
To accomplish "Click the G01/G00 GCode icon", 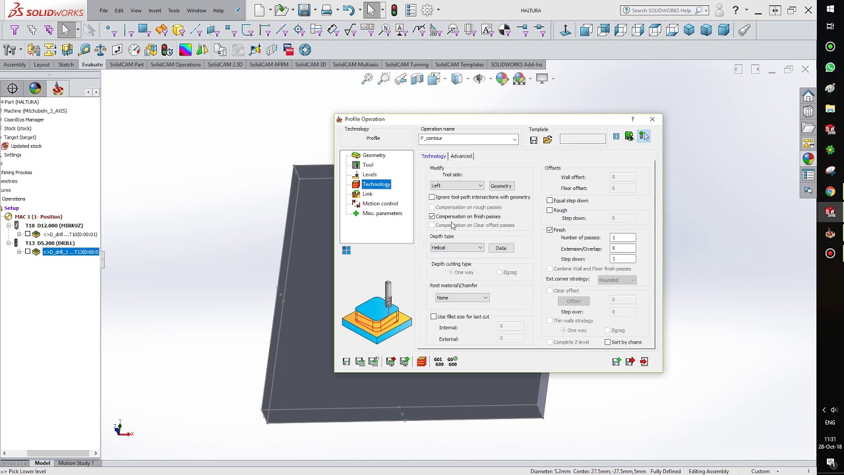I will coord(438,362).
